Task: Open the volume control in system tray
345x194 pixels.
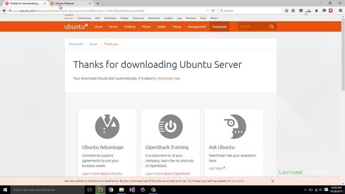Action: click(321, 190)
